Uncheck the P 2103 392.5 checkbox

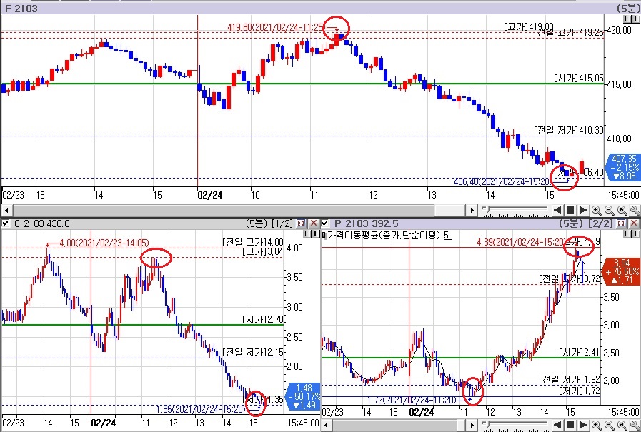325,223
